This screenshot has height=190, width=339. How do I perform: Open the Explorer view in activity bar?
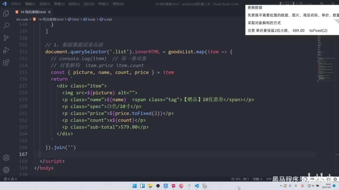[x=6, y=13]
